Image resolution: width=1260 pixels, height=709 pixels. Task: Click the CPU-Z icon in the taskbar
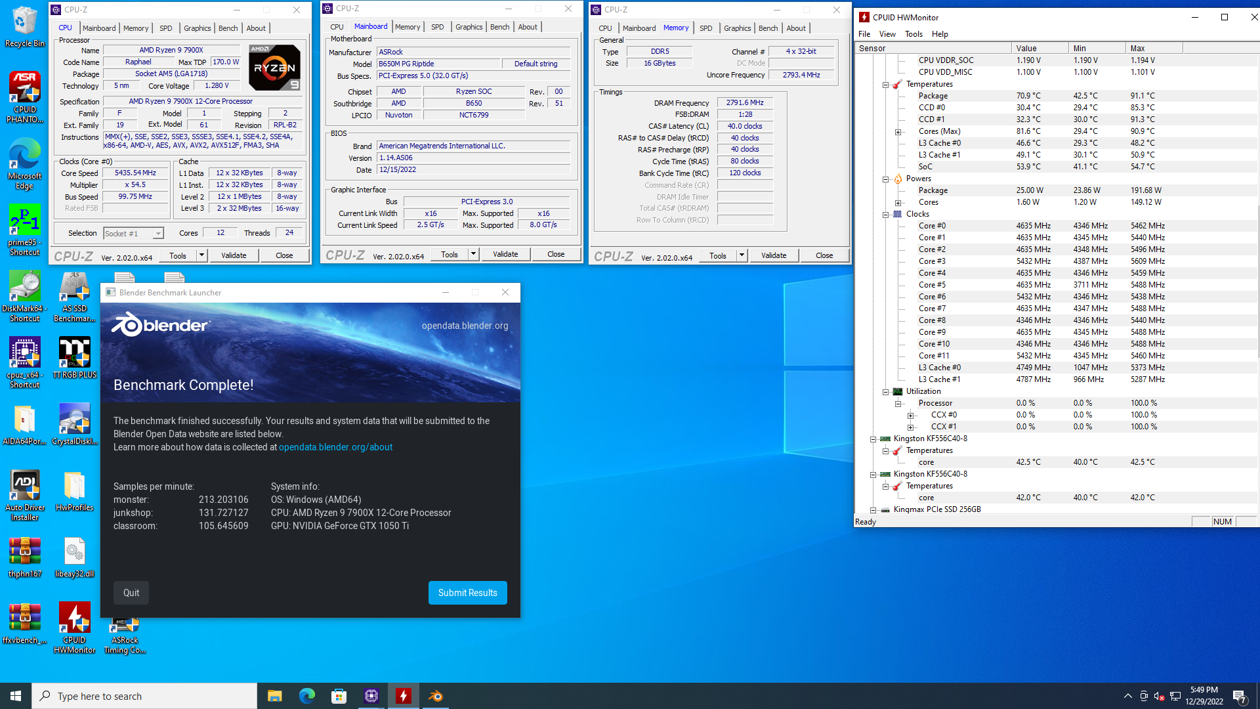click(x=371, y=696)
